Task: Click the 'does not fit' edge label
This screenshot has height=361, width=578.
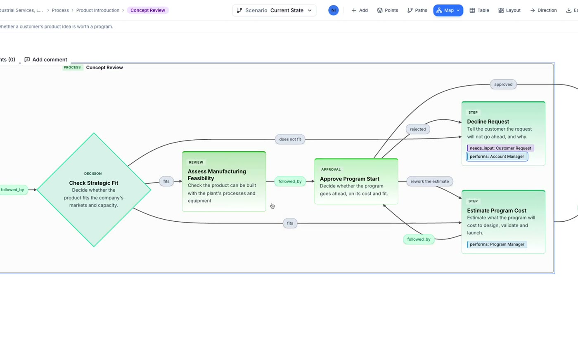Action: pos(290,139)
